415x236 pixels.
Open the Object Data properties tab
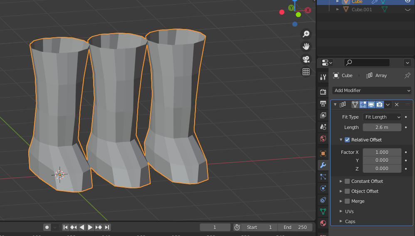coord(323,212)
